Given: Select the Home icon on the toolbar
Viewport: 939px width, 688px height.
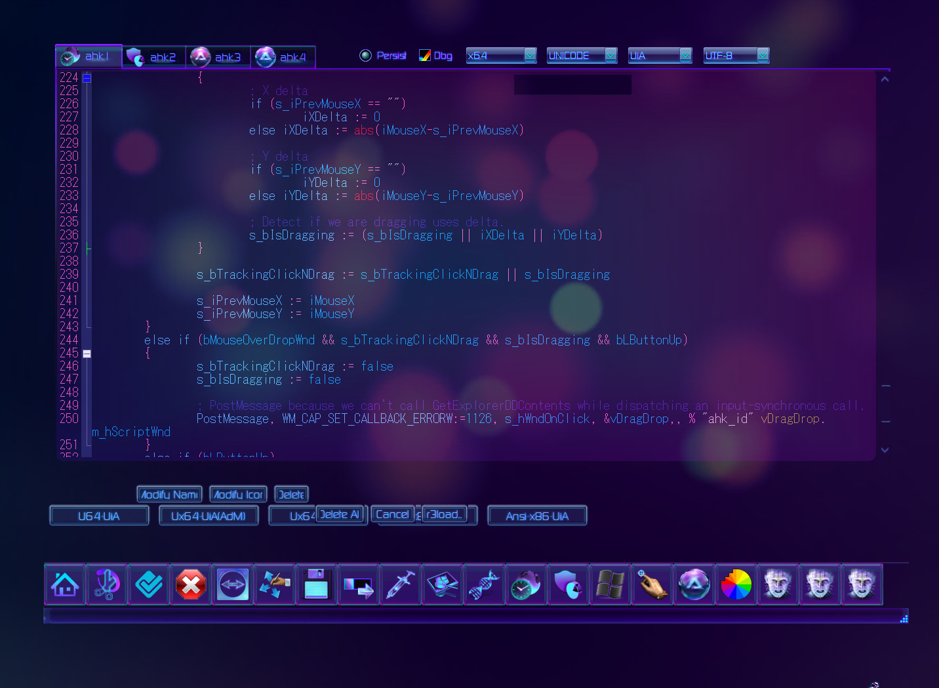Looking at the screenshot, I should [65, 584].
